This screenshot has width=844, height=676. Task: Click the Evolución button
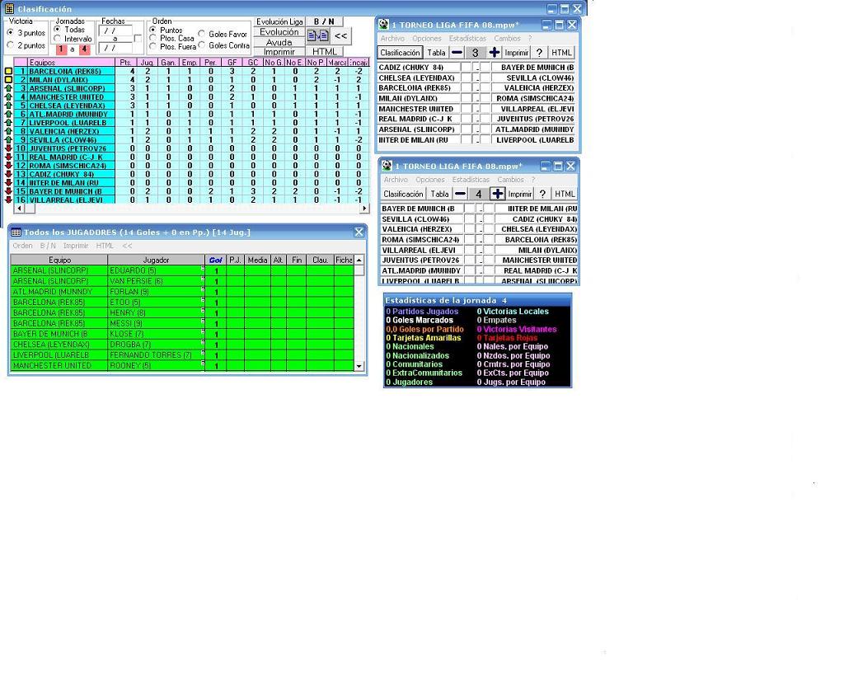pos(279,32)
